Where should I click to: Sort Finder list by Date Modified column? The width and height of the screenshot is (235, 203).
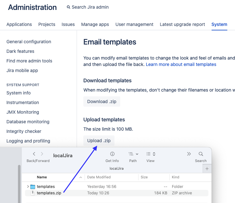tap(99, 177)
